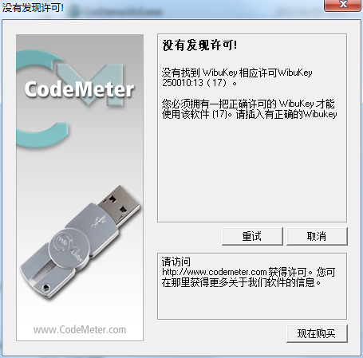Close the 没有发现许可 dialog window

[x=342, y=5]
